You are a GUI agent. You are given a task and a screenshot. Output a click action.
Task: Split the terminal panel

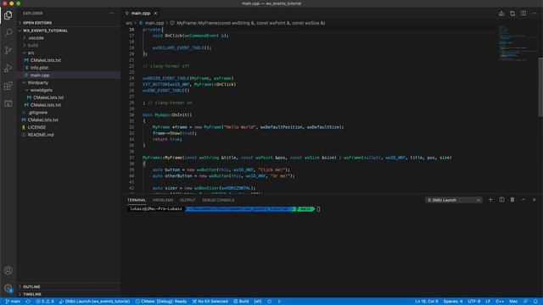[x=501, y=200]
